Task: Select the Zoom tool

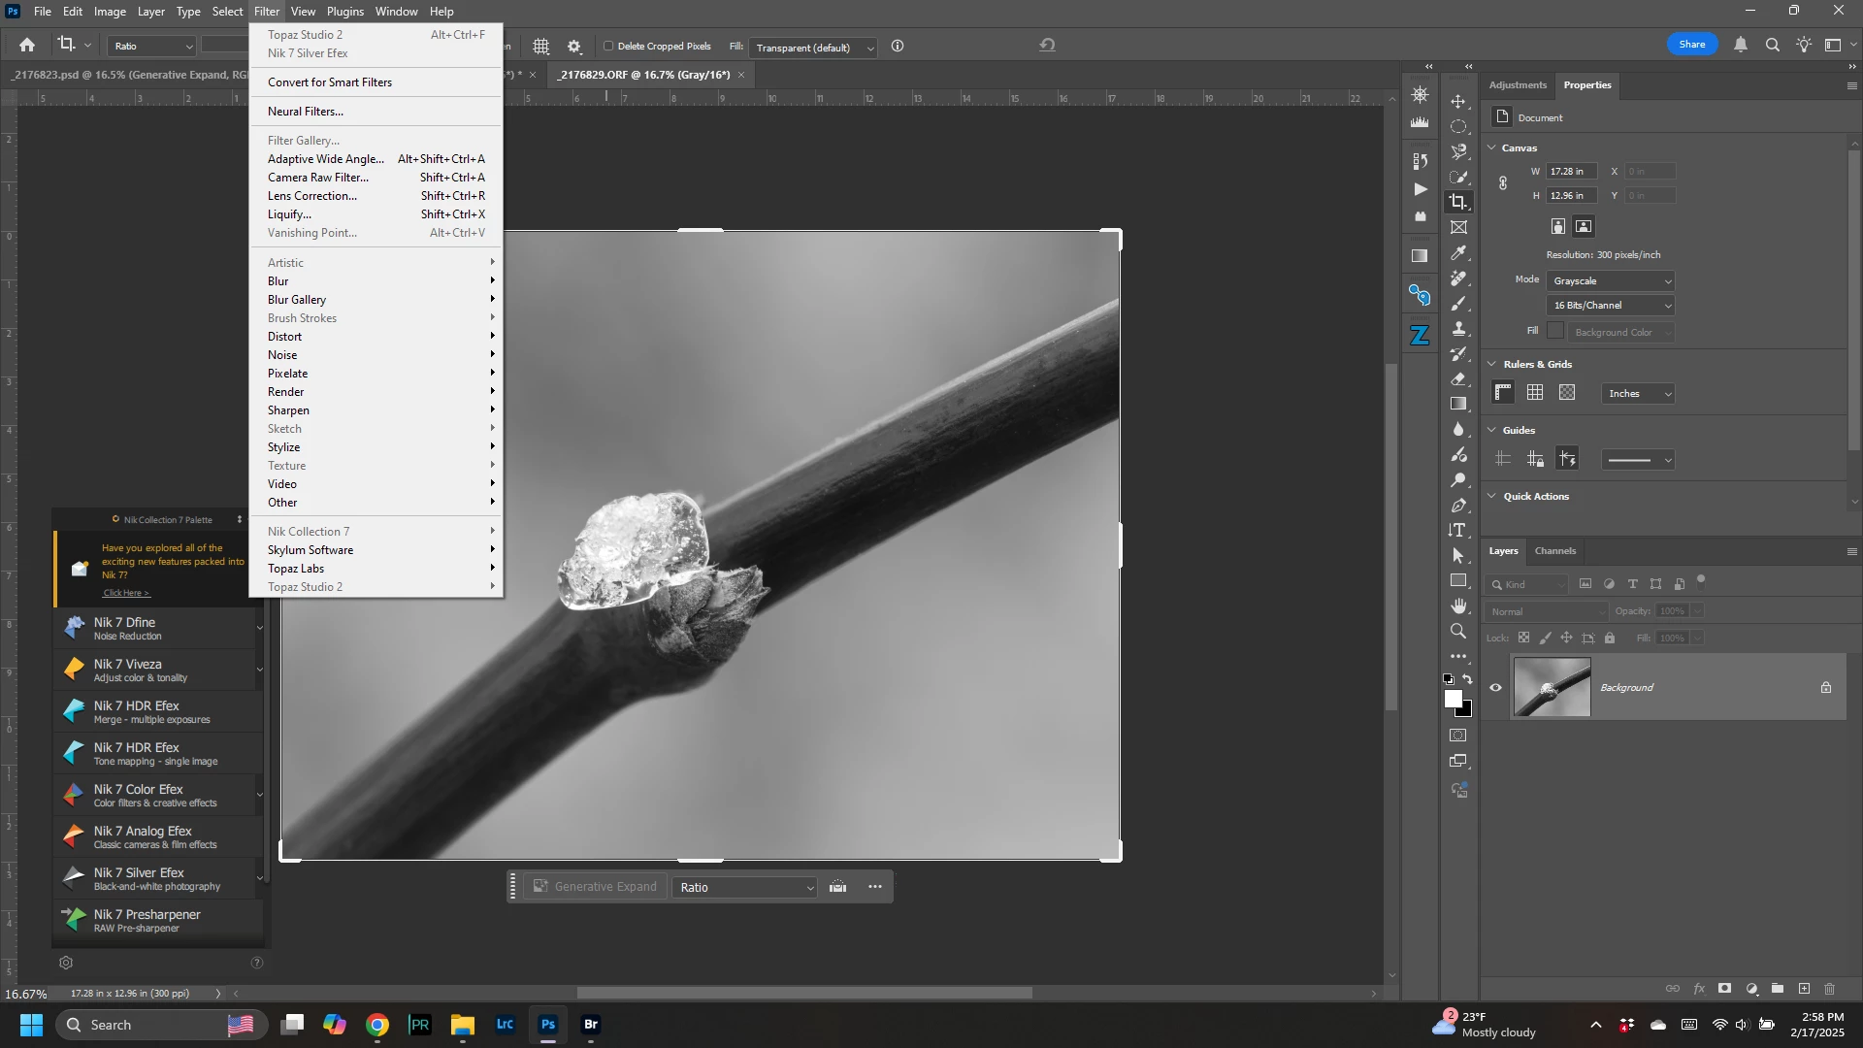Action: click(1458, 632)
